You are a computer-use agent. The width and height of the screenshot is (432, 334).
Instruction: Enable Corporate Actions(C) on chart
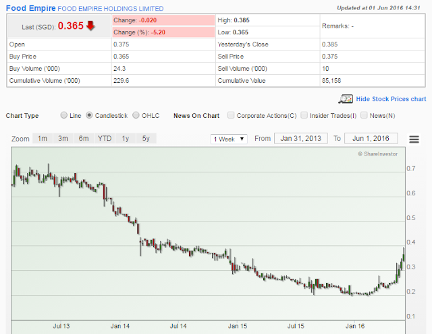click(231, 115)
